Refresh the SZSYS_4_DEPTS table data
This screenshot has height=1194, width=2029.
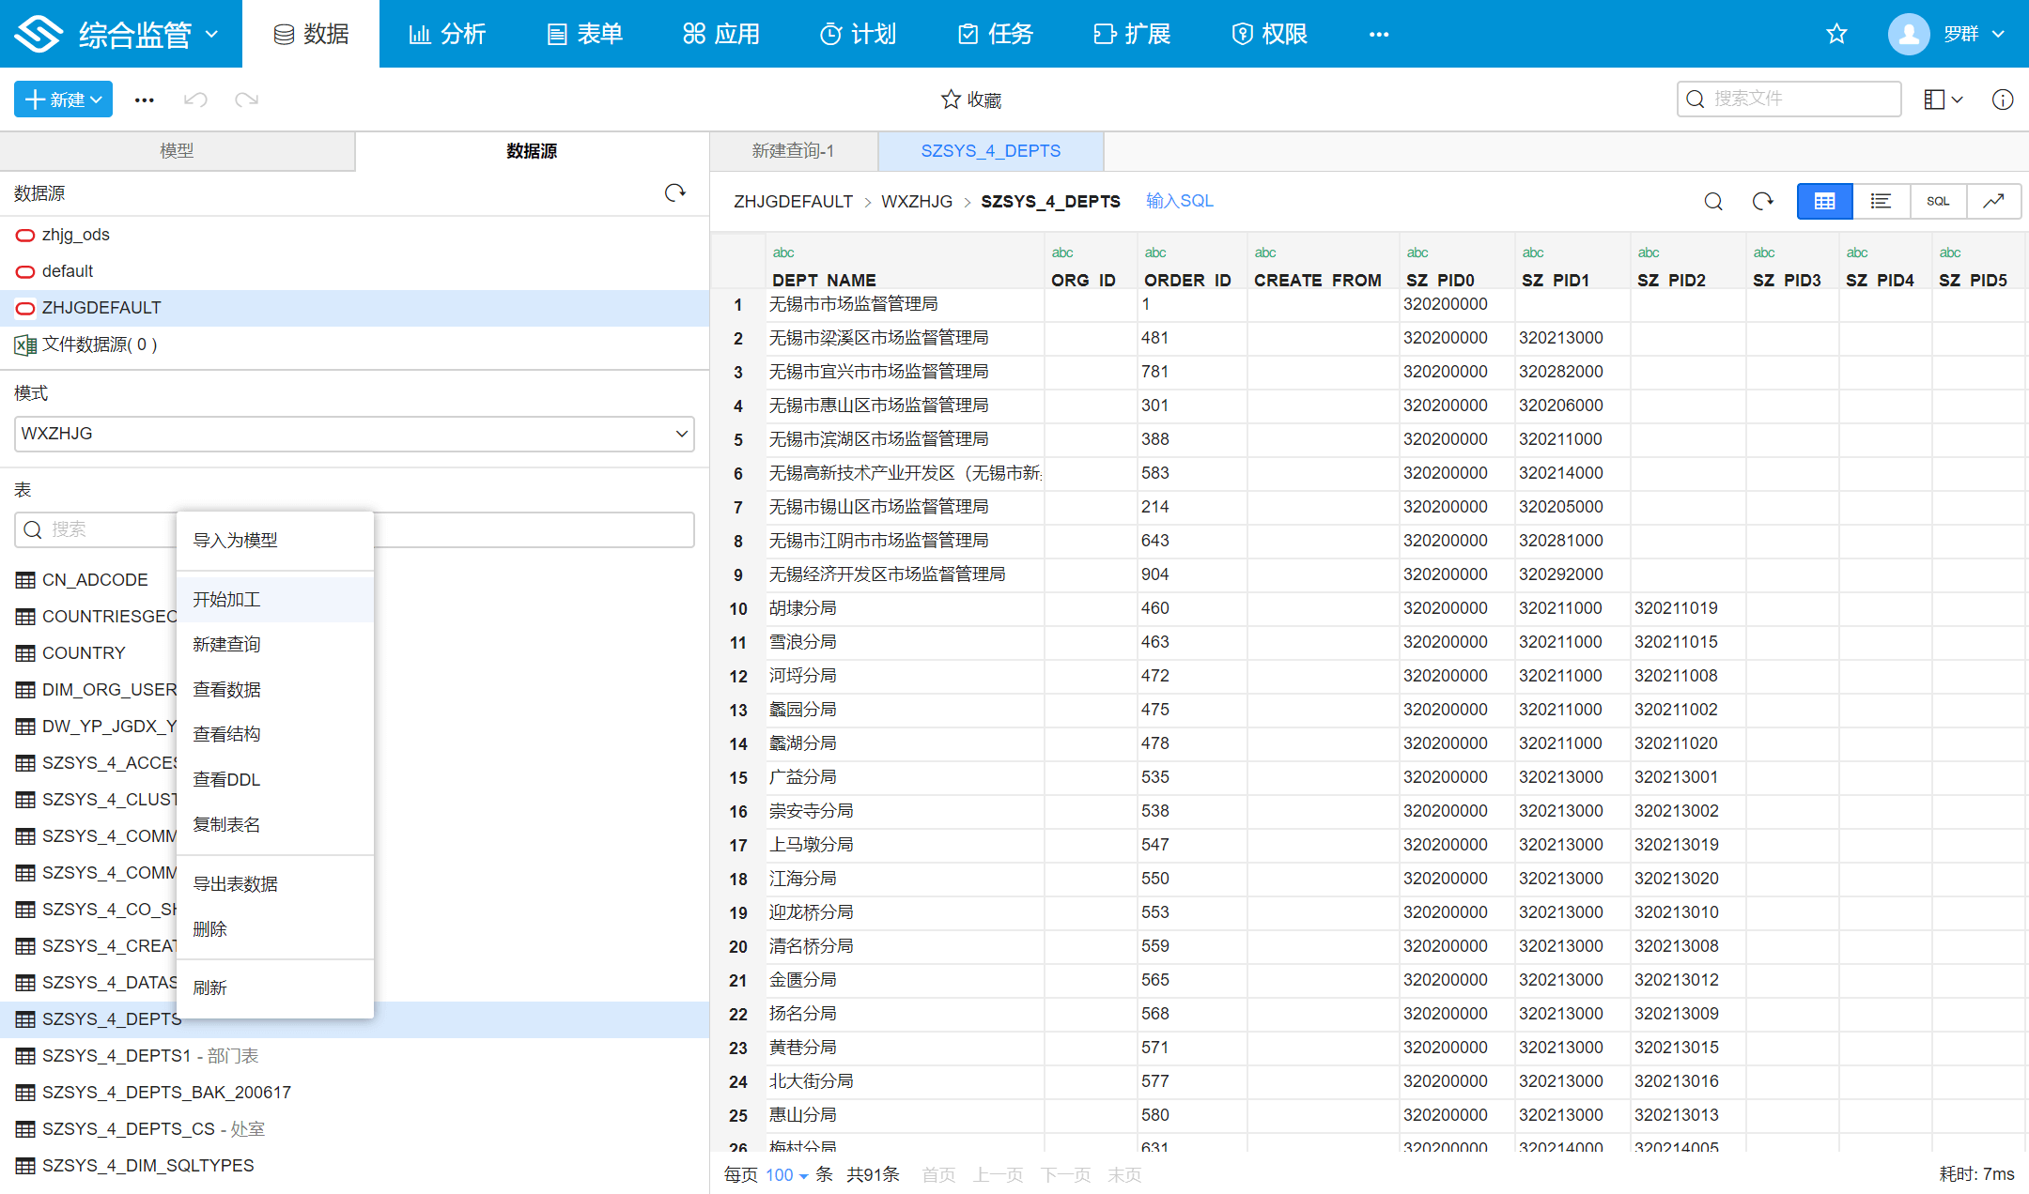[1763, 201]
